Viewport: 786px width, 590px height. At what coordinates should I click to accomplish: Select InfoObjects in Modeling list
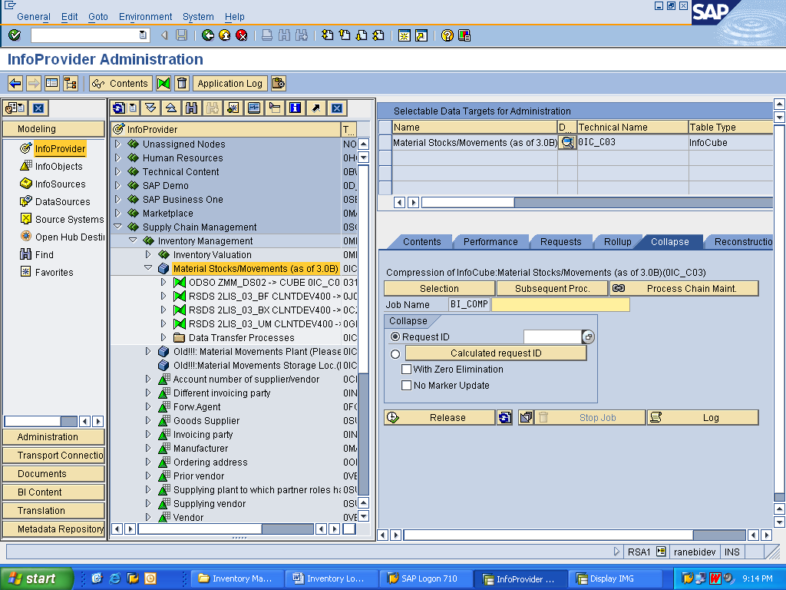coord(58,166)
